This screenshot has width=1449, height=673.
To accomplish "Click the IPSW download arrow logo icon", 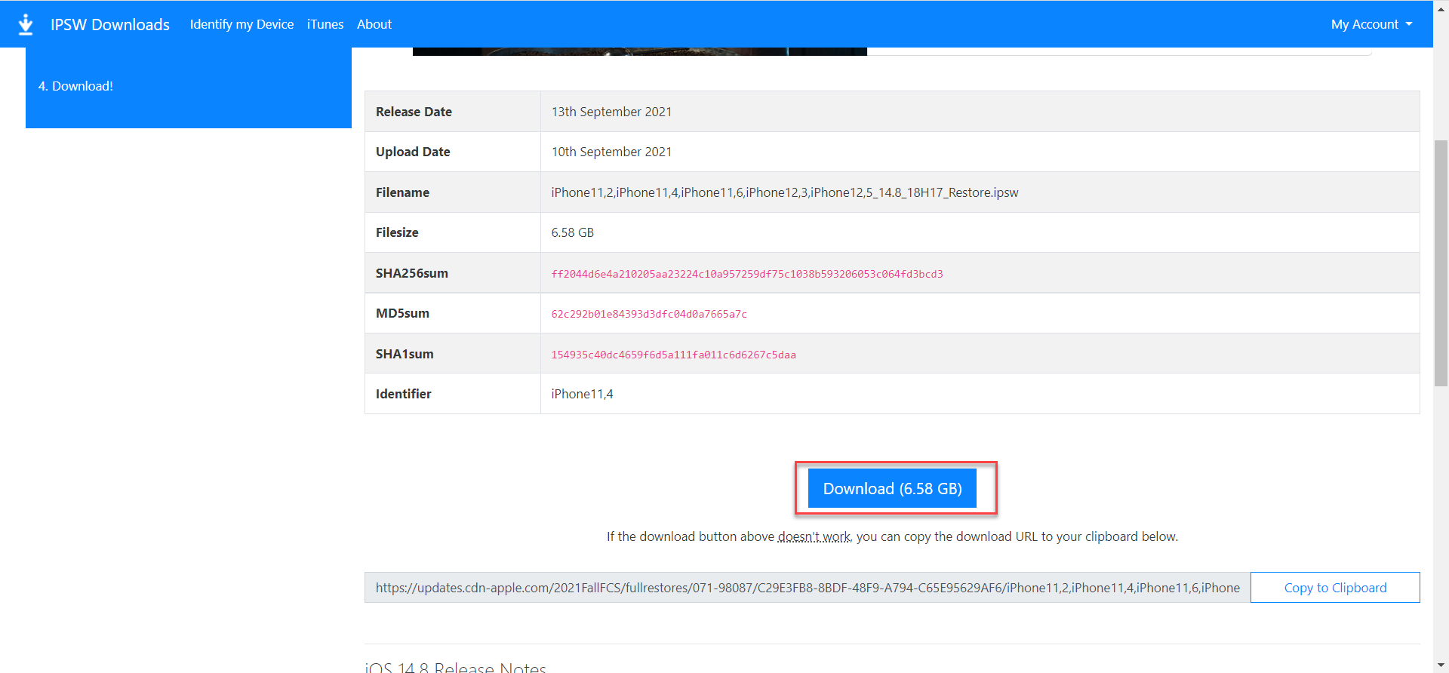I will [x=26, y=24].
